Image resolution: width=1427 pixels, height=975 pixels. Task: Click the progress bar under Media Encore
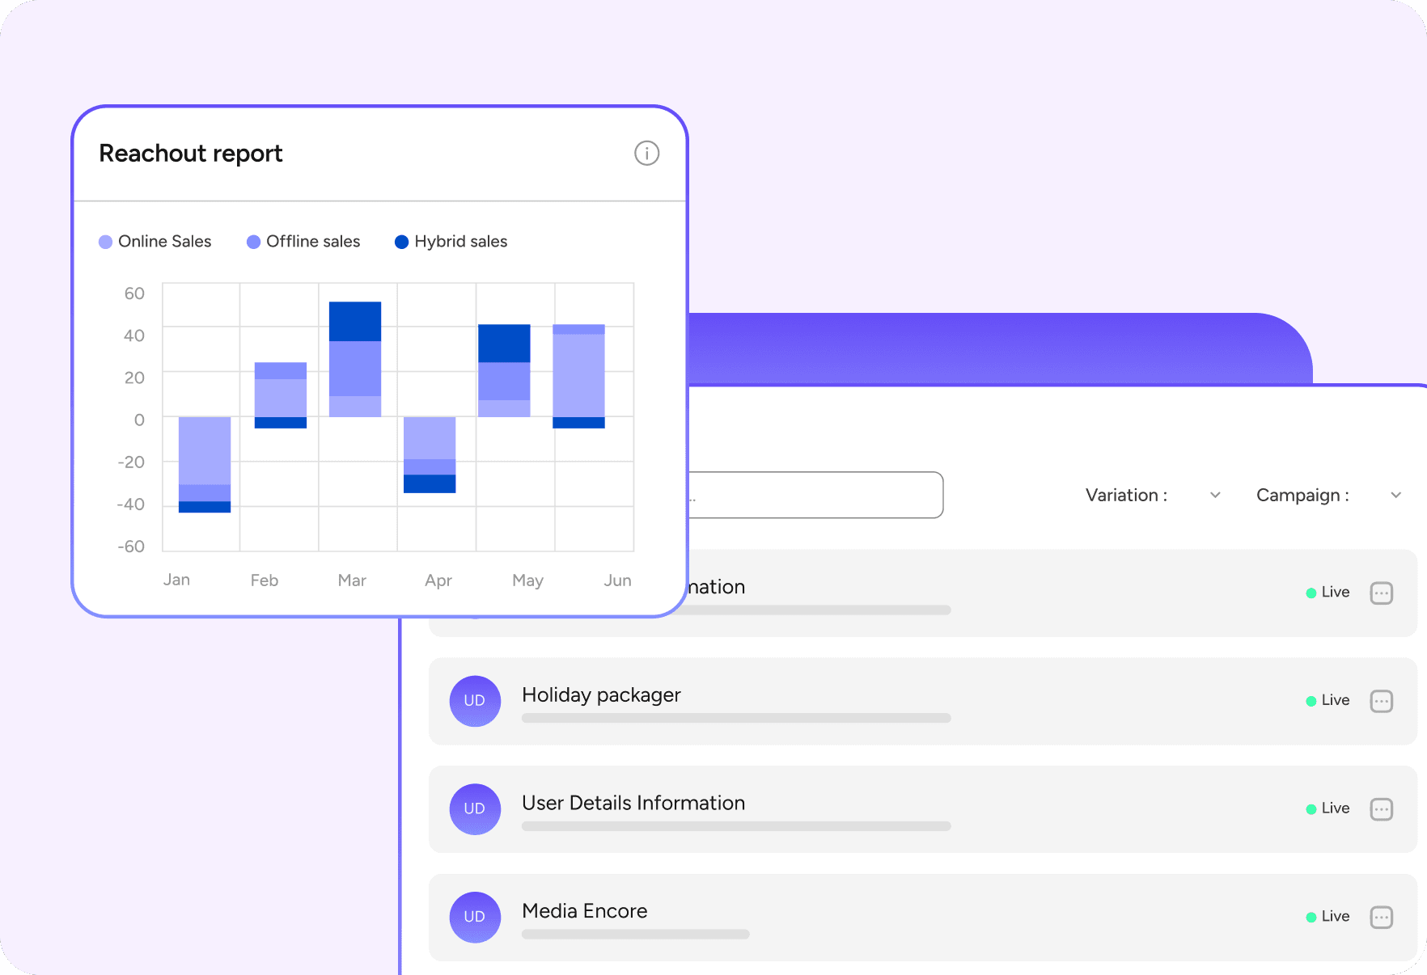pos(636,934)
